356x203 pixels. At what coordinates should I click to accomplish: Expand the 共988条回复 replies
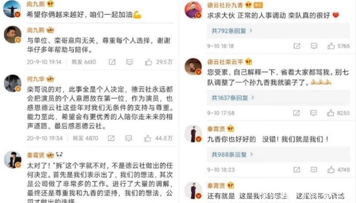[x=232, y=155]
